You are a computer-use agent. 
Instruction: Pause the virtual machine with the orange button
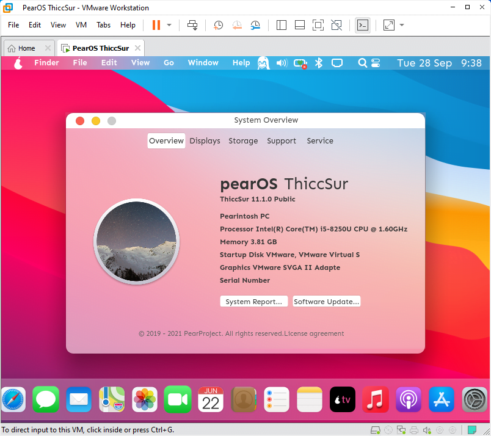click(x=156, y=25)
